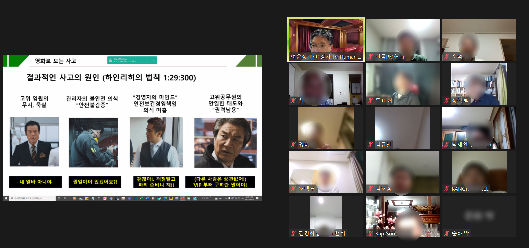
Task: Select 오택 권 participant video tile
Action: [326, 172]
